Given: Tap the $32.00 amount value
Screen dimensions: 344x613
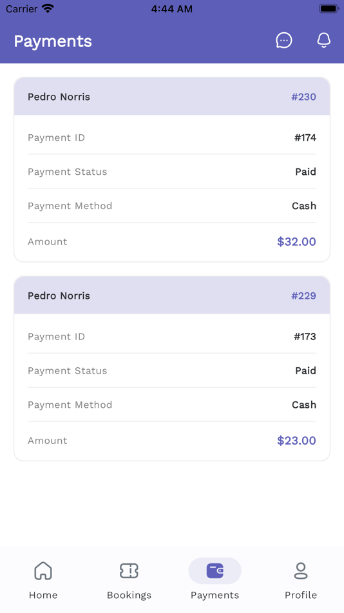Looking at the screenshot, I should coord(296,241).
